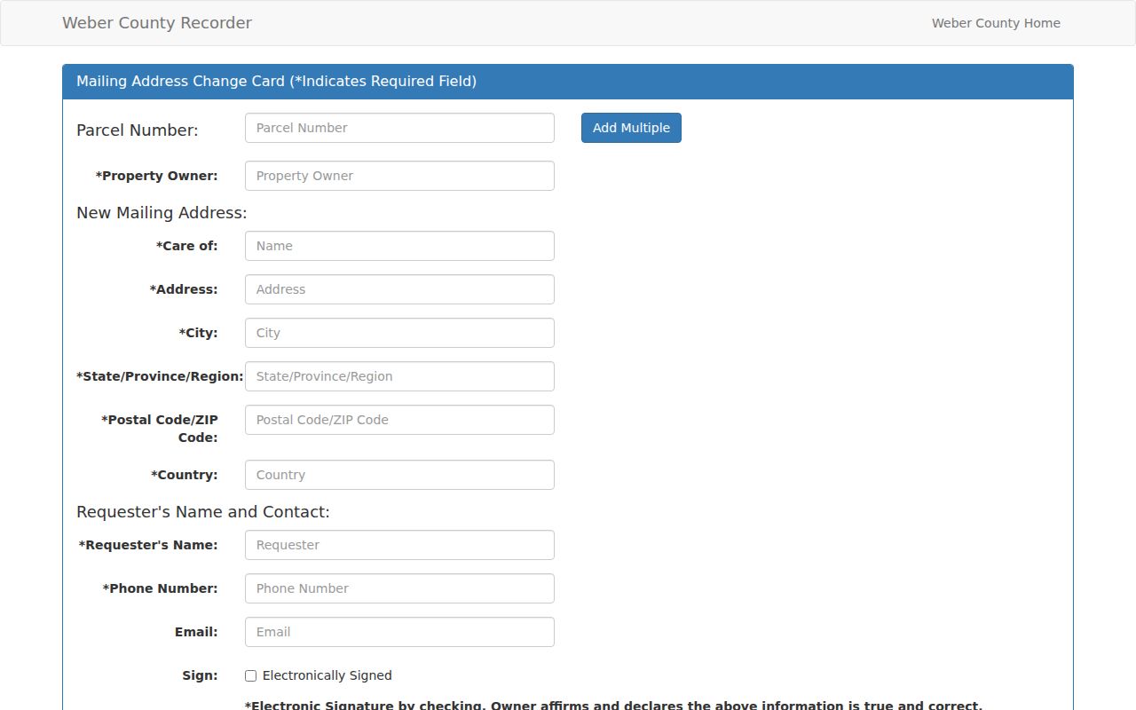Viewport: 1136px width, 710px height.
Task: Click the State/Province/Region input field
Action: tap(399, 376)
